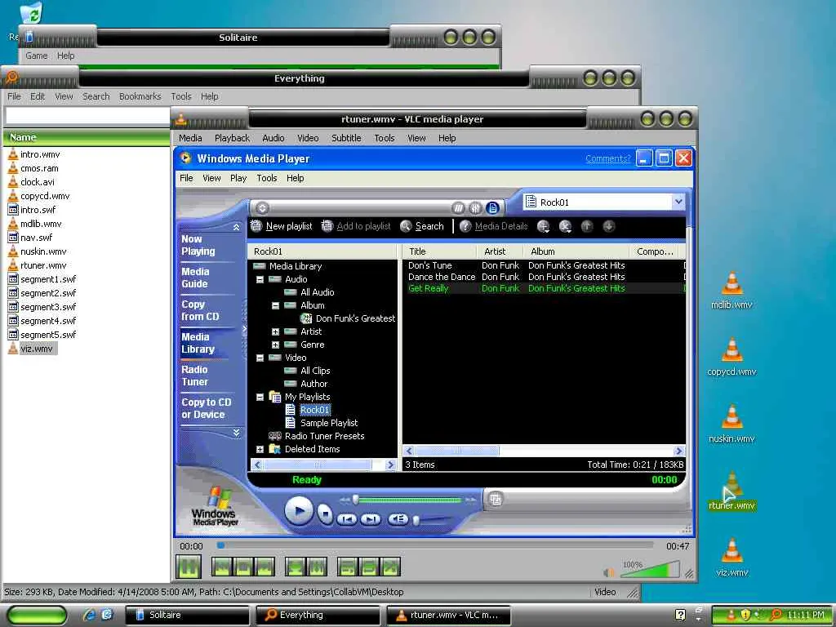Image resolution: width=836 pixels, height=627 pixels.
Task: Click the Everything search input field
Action: [87, 116]
